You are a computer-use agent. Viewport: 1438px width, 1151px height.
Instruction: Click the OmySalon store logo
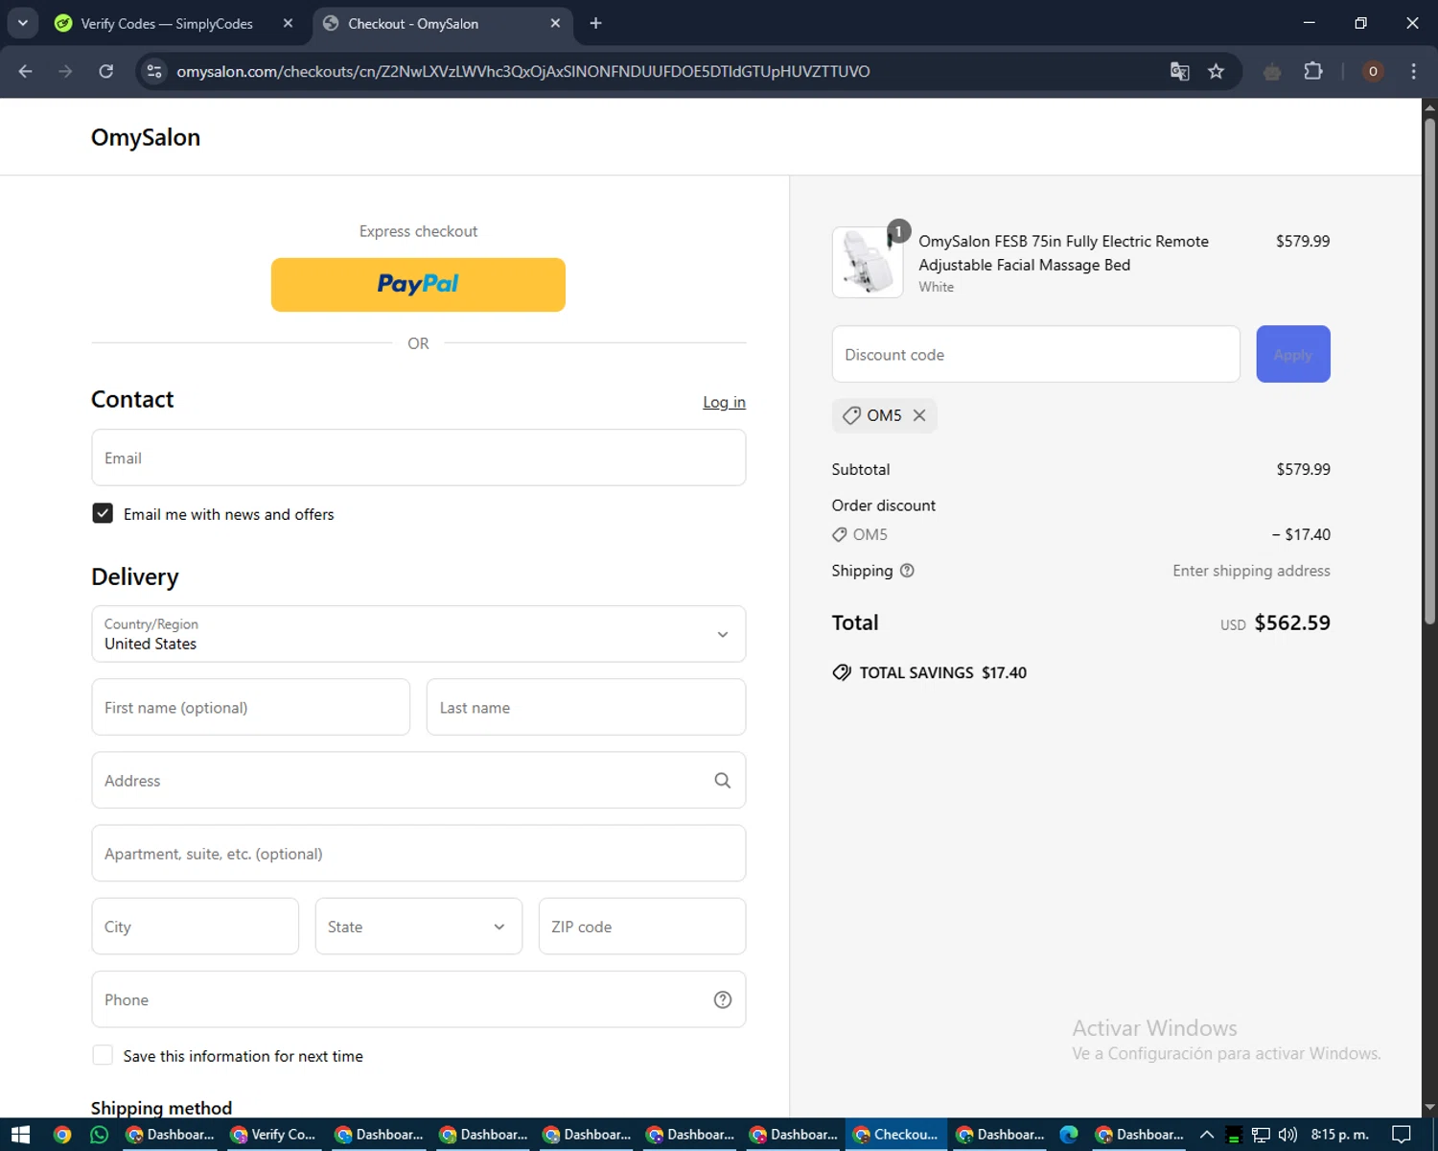(x=146, y=137)
